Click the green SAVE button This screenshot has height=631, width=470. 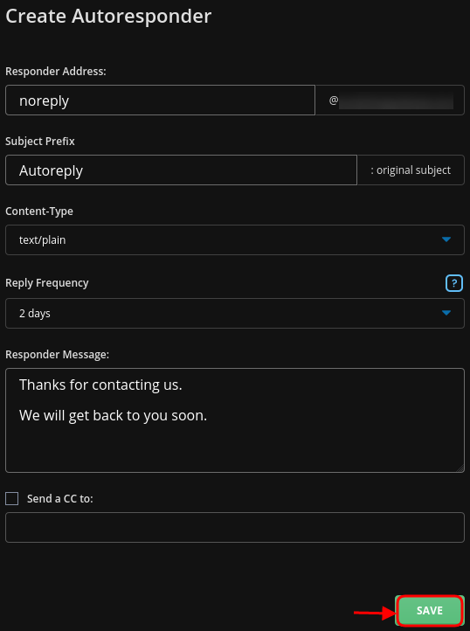429,611
